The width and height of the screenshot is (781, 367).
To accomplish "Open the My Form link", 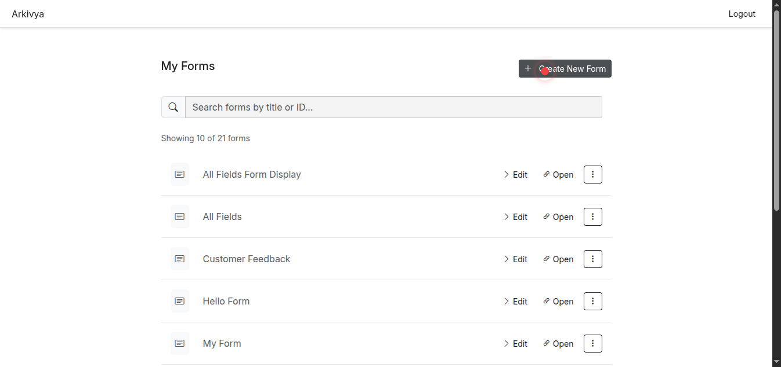I will (558, 344).
